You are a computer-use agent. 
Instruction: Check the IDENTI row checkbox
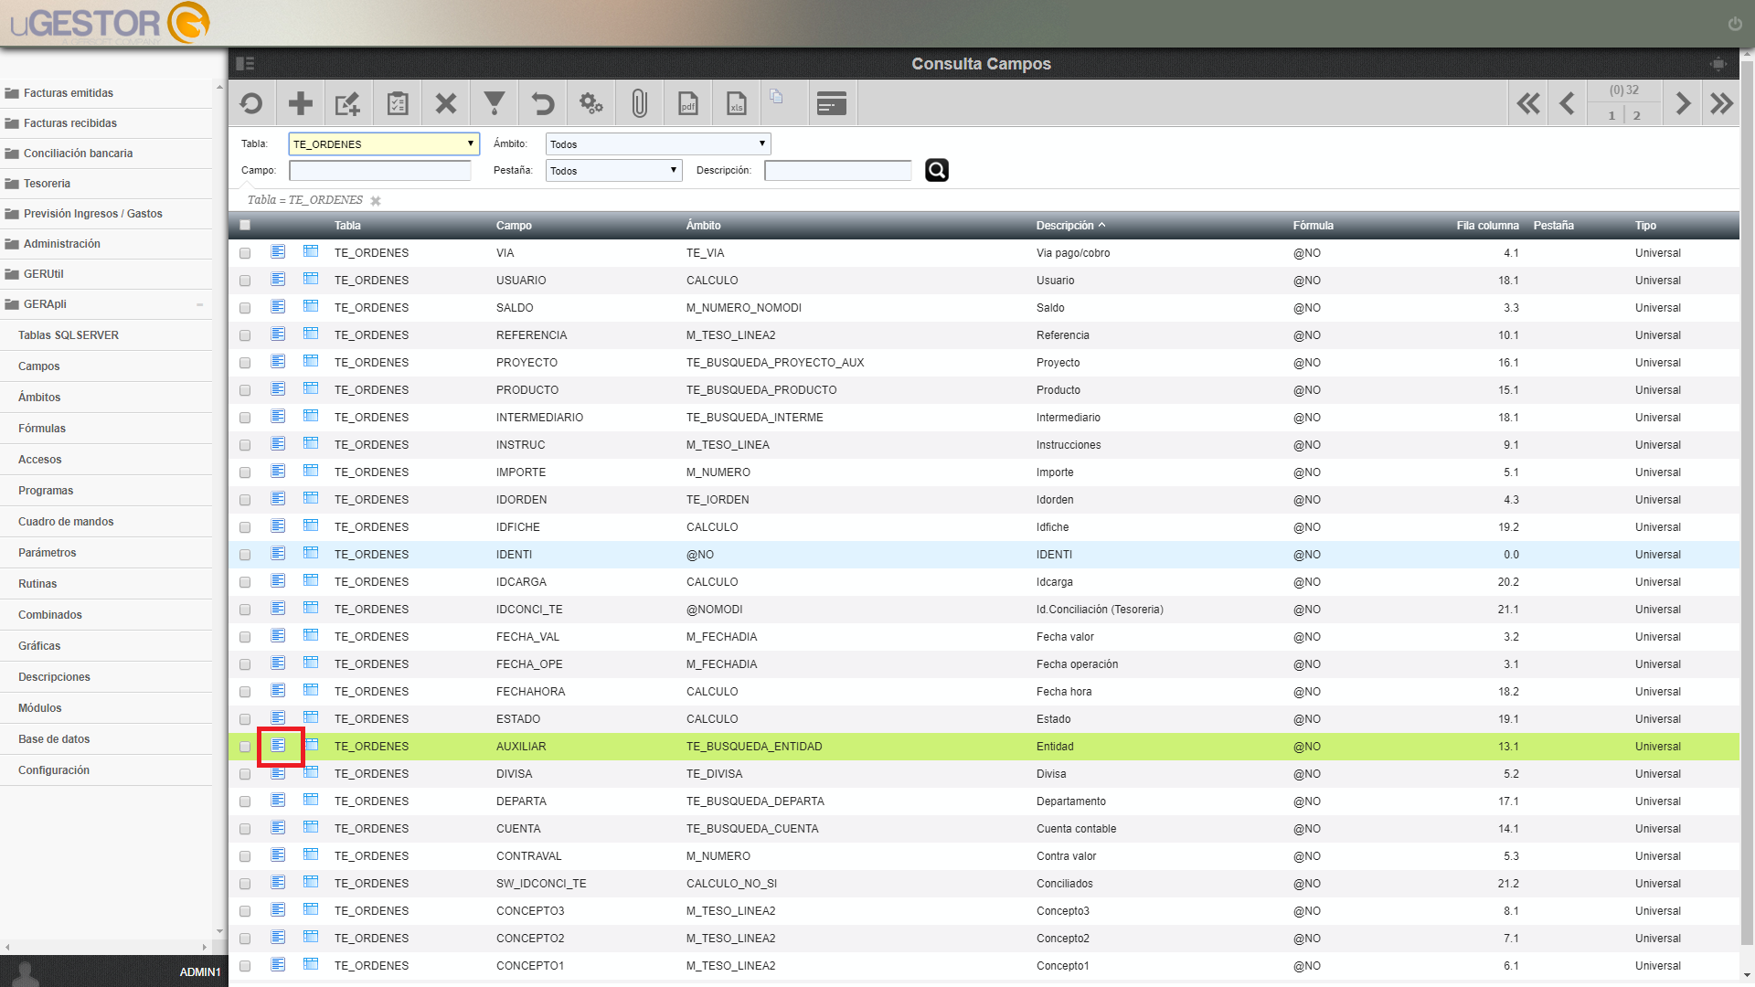245,555
